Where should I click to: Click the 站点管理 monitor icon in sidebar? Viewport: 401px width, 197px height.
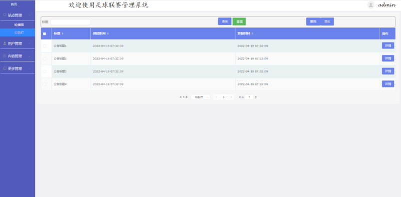tap(4, 15)
